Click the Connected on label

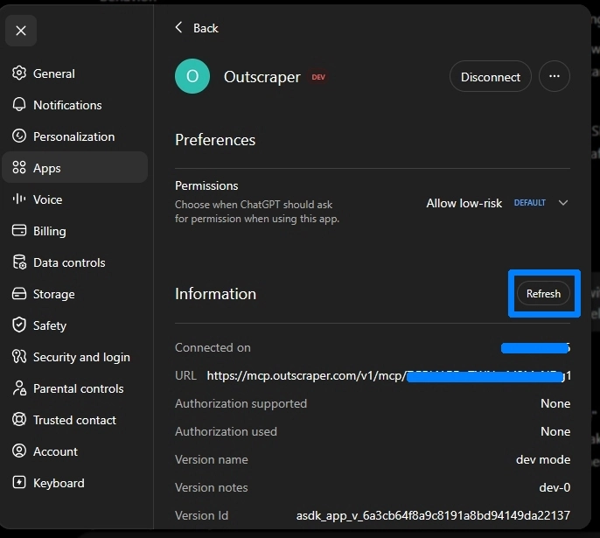(213, 347)
